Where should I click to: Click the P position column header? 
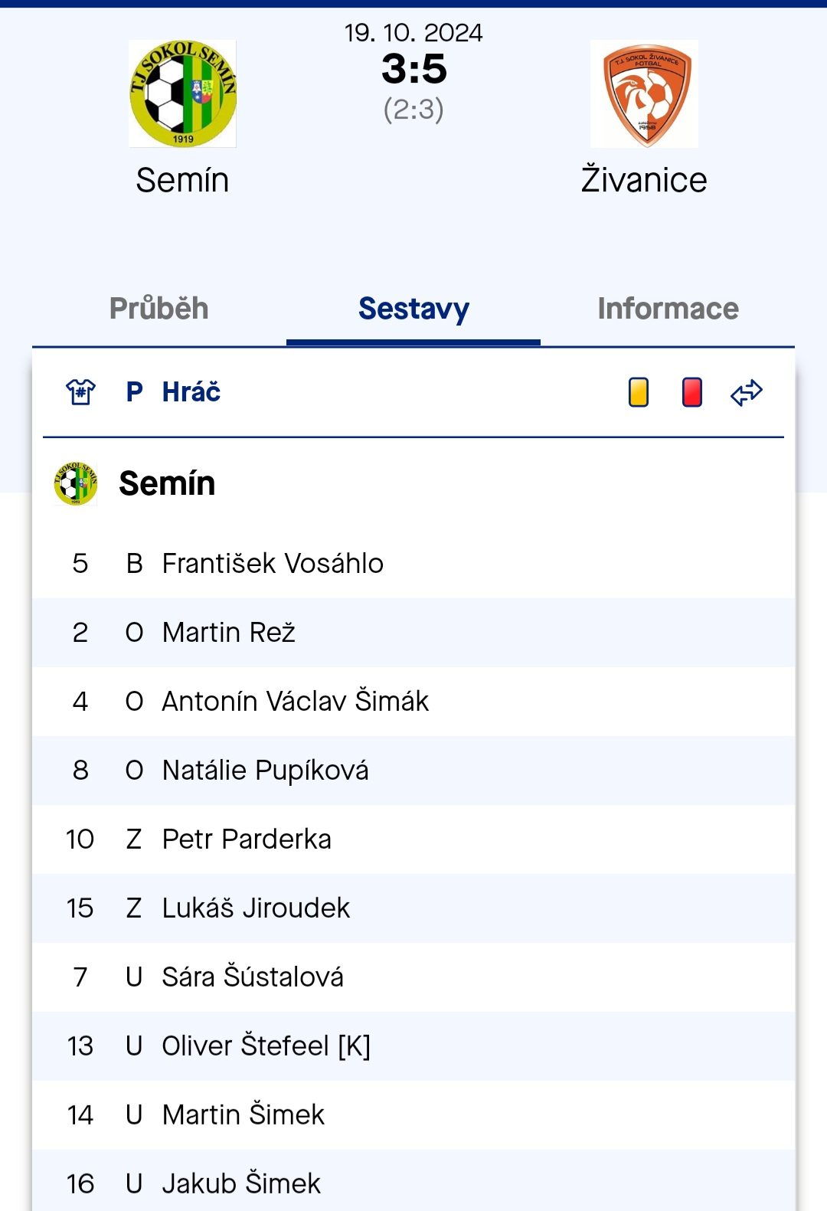pos(134,392)
